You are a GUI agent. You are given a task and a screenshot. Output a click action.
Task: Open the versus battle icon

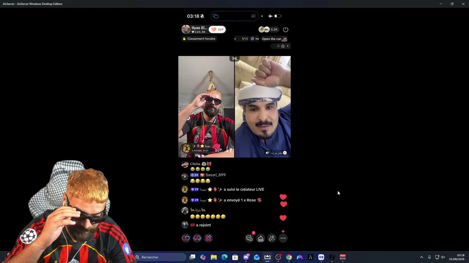coord(197,238)
